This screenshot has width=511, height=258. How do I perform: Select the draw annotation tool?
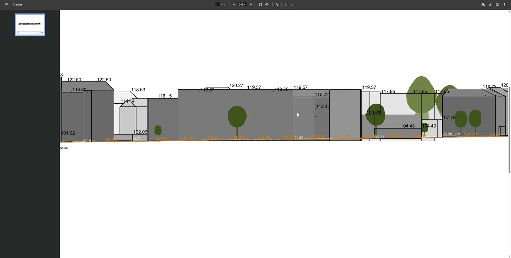[x=277, y=4]
